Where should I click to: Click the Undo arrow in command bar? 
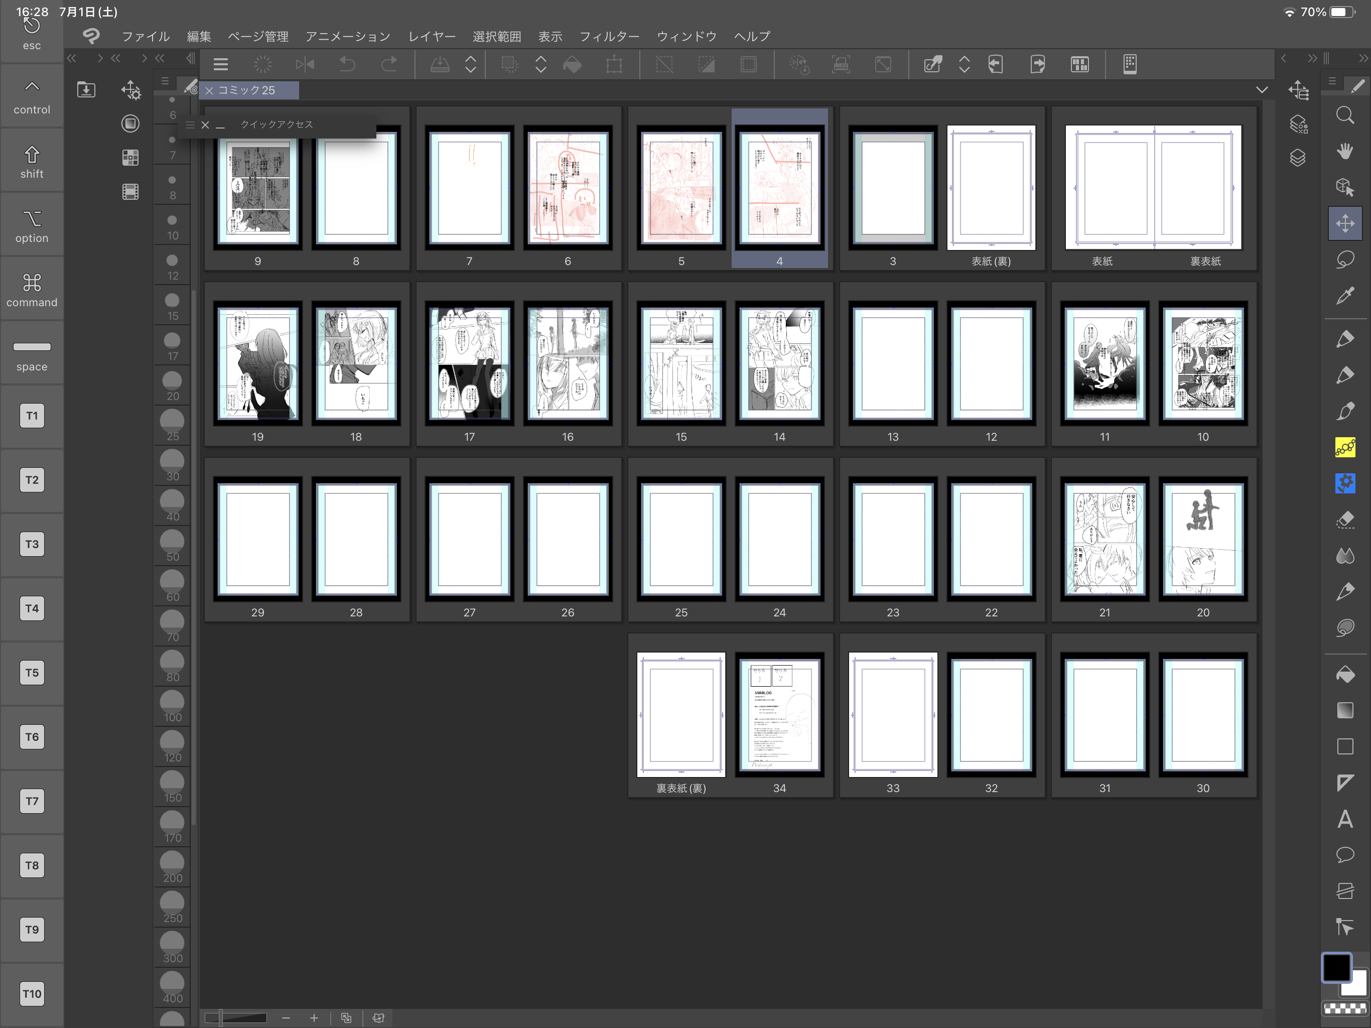click(347, 64)
